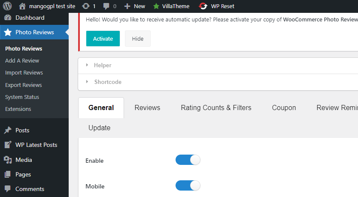
Task: Click the Dashboard gauge icon
Action: coord(8,18)
